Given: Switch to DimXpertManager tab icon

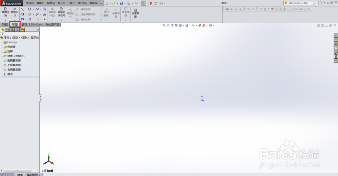Looking at the screenshot, I should click(17, 30).
